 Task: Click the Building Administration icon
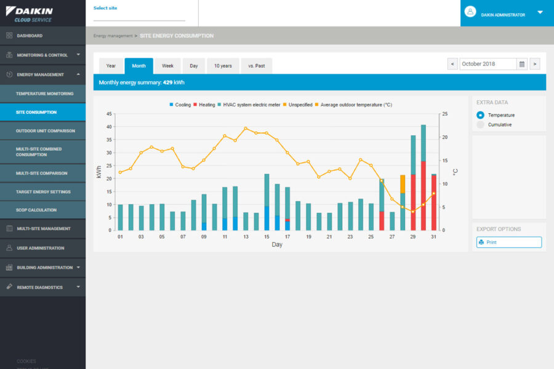9,268
